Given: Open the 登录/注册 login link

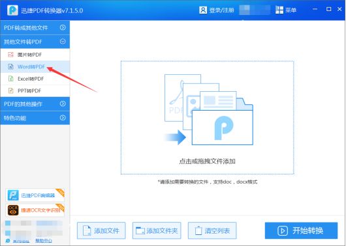Looking at the screenshot, I should (221, 10).
